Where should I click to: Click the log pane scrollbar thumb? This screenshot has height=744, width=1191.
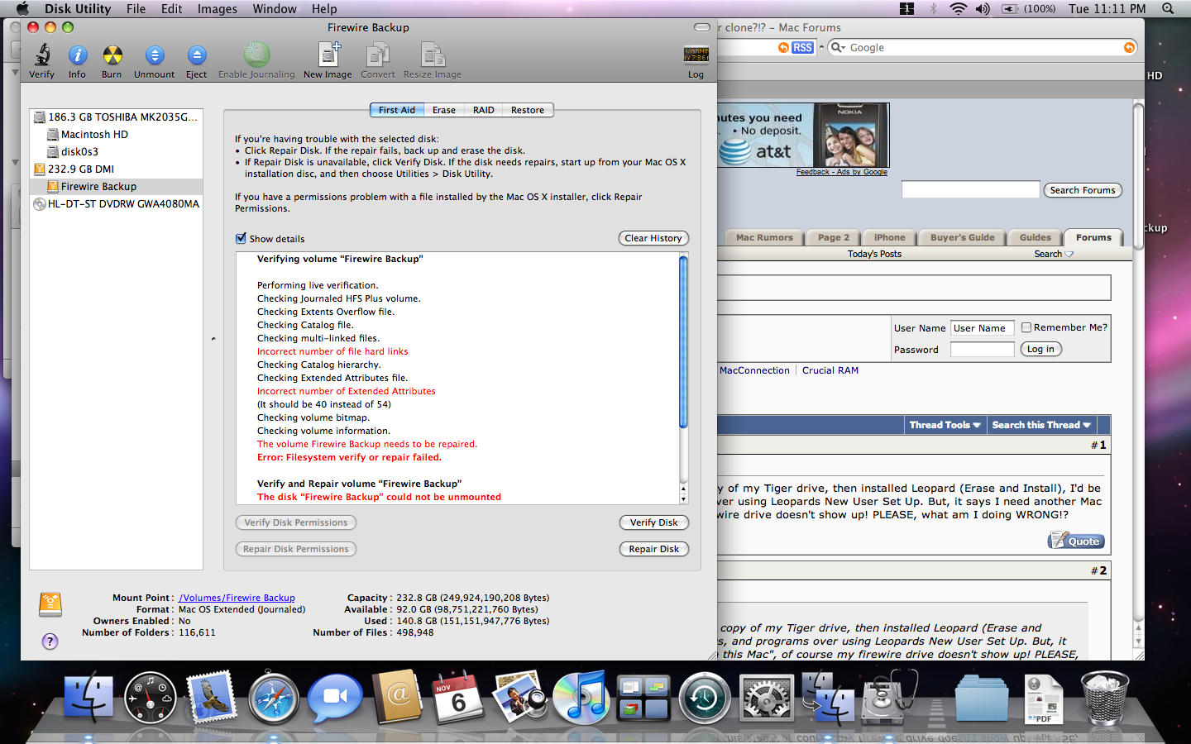tap(683, 342)
